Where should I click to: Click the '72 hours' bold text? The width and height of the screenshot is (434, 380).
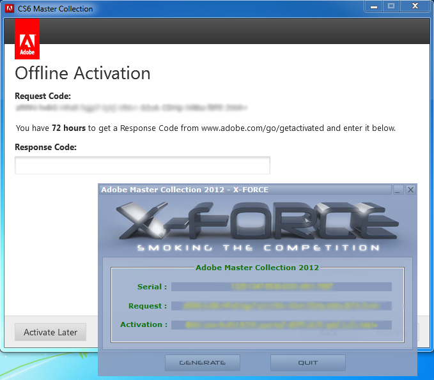pyautogui.click(x=68, y=128)
